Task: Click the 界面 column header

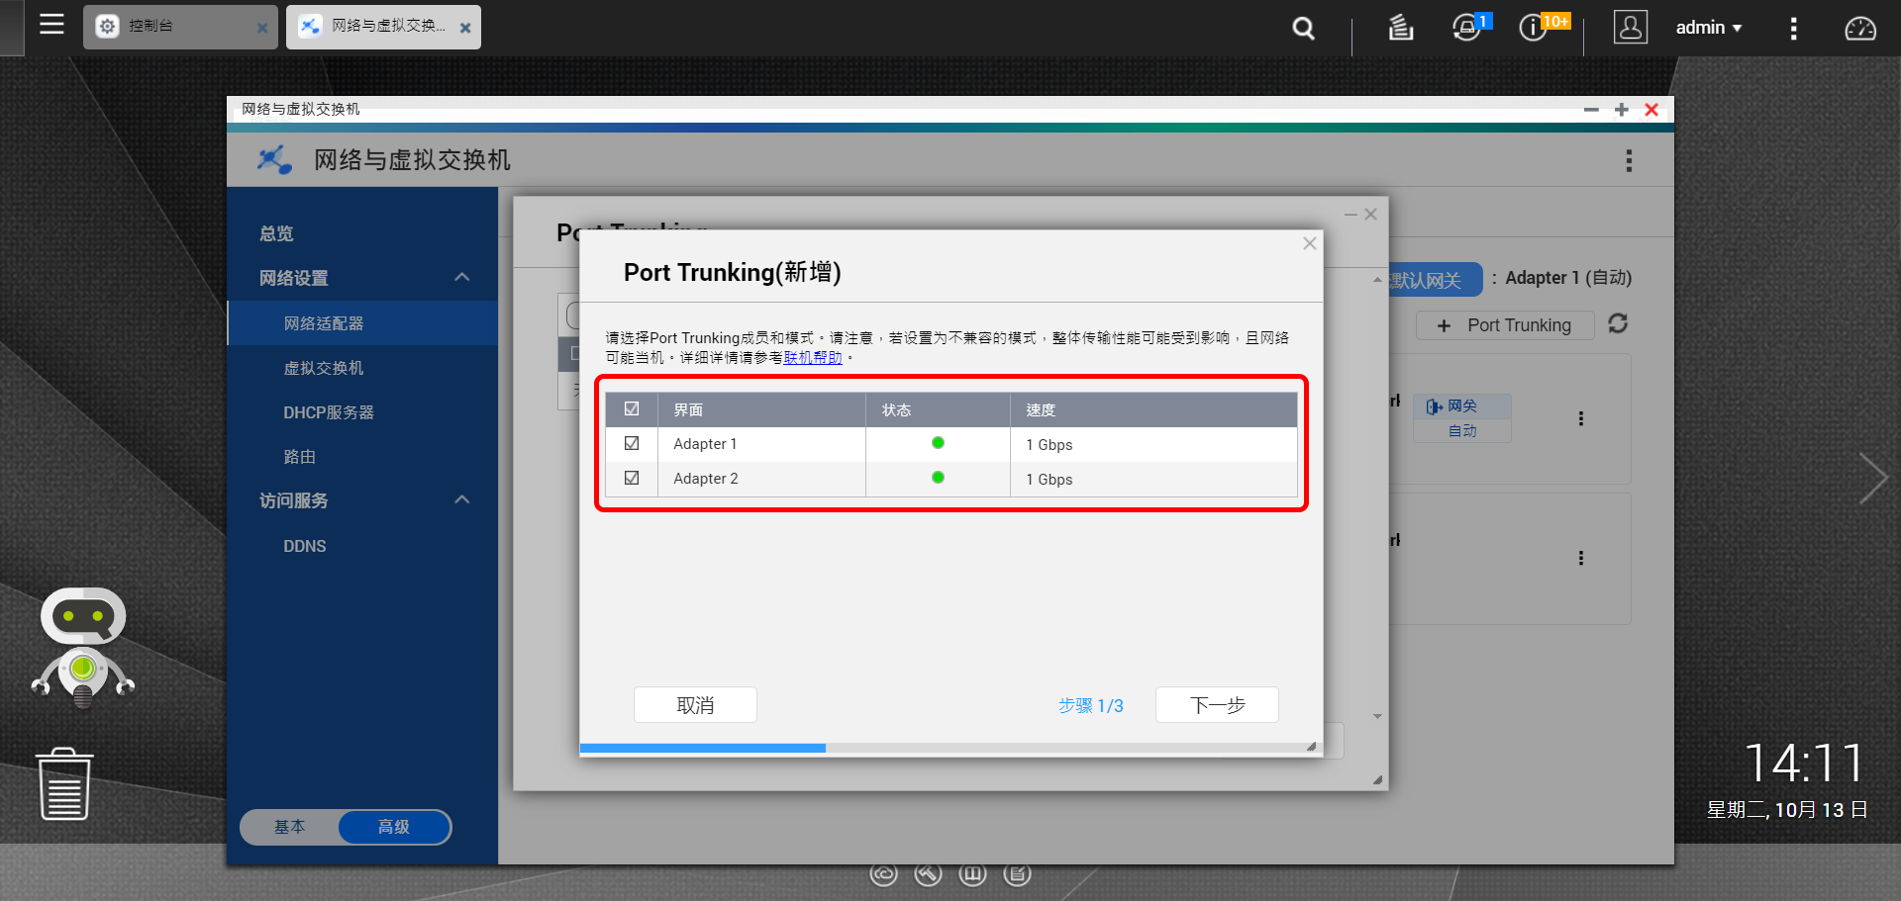Action: (x=760, y=409)
